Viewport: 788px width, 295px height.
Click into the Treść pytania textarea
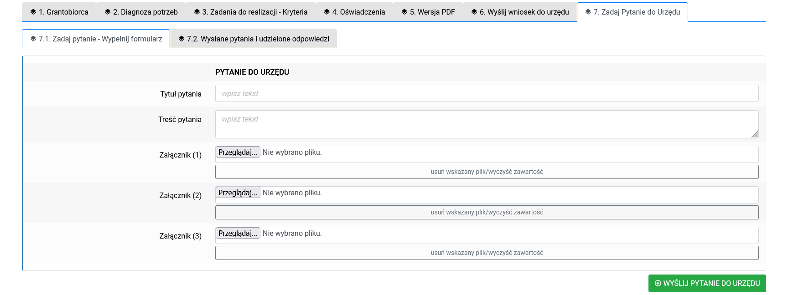pyautogui.click(x=483, y=124)
